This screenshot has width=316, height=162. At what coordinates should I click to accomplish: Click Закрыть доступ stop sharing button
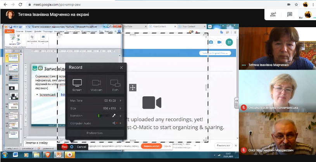pos(151,146)
